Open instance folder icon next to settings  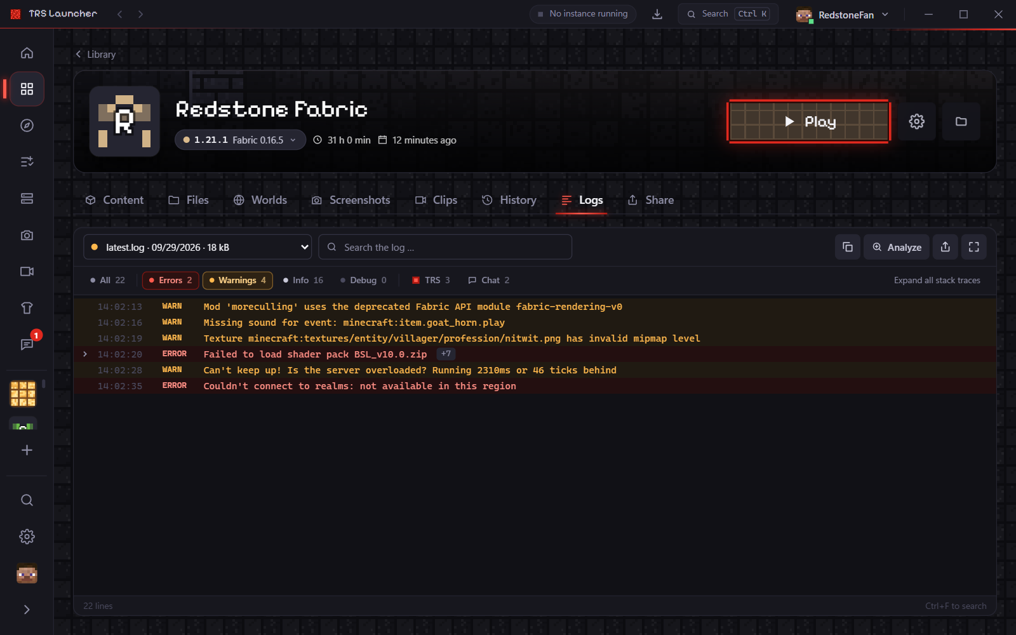coord(961,121)
